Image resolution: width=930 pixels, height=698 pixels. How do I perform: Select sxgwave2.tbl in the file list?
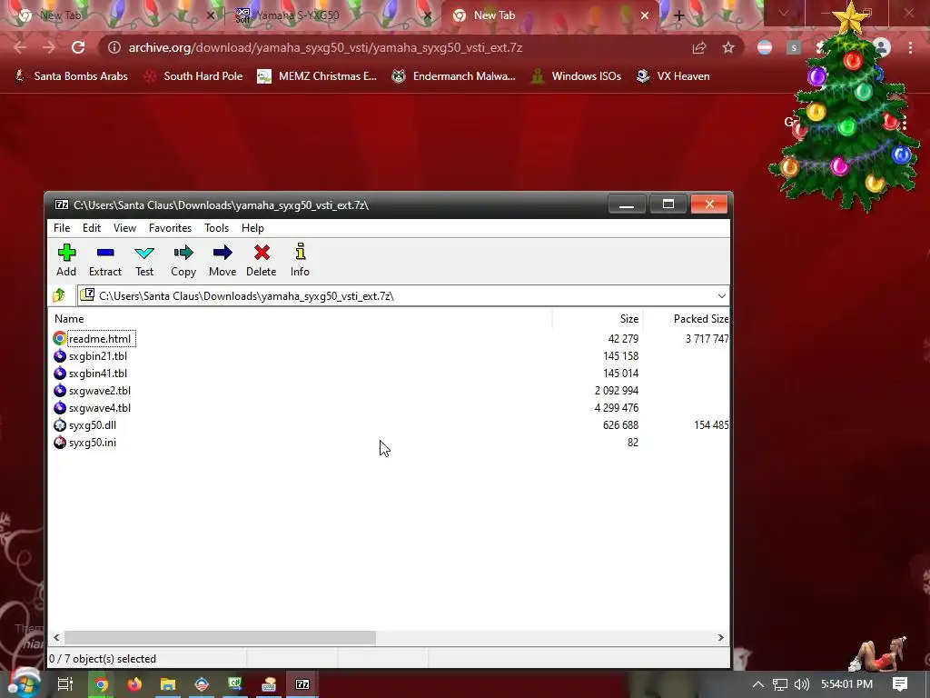tap(100, 391)
